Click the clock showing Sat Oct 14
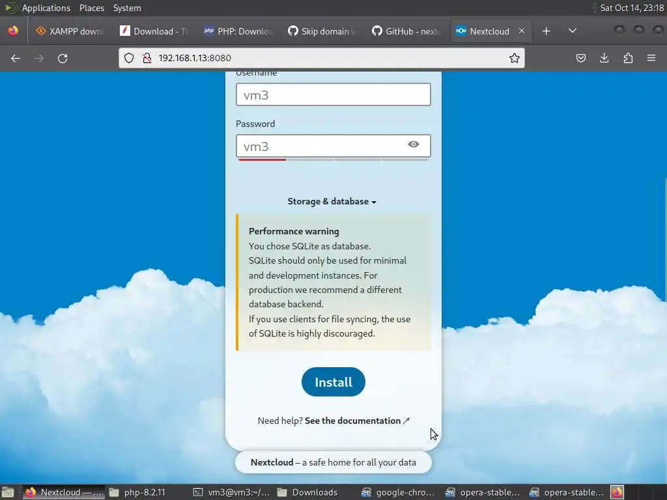The image size is (667, 500). [632, 8]
